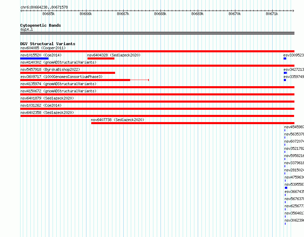Select the nsv4759630 variant label

[x=294, y=177]
